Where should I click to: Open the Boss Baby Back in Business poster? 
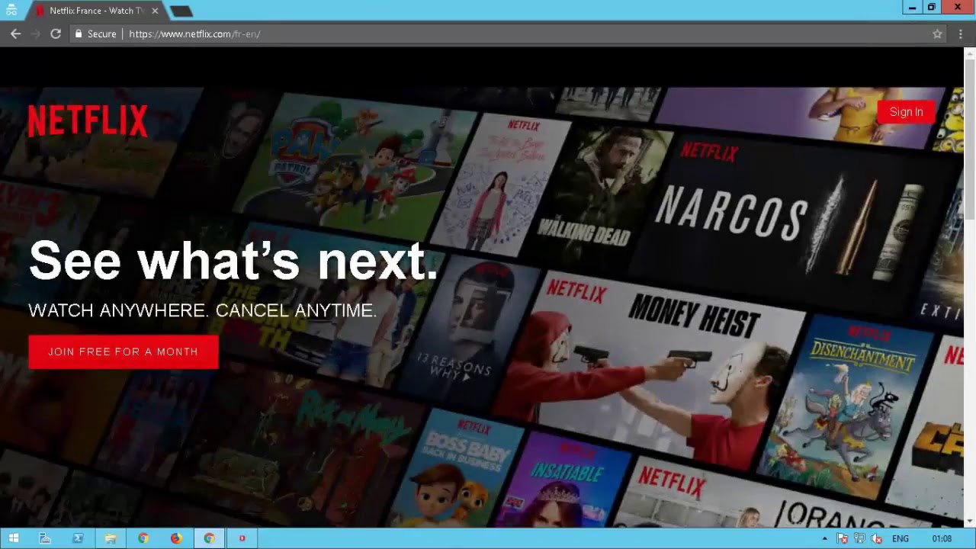coord(457,469)
